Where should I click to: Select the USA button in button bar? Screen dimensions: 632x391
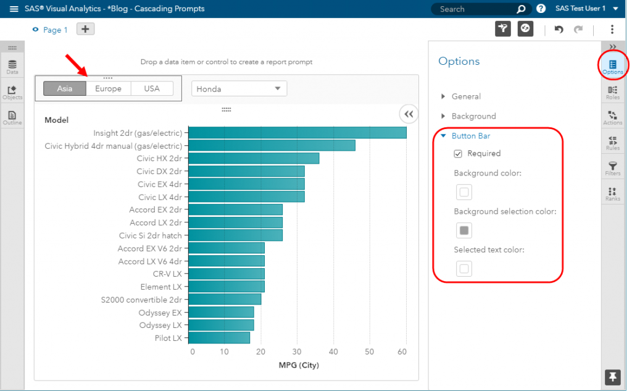tap(152, 89)
